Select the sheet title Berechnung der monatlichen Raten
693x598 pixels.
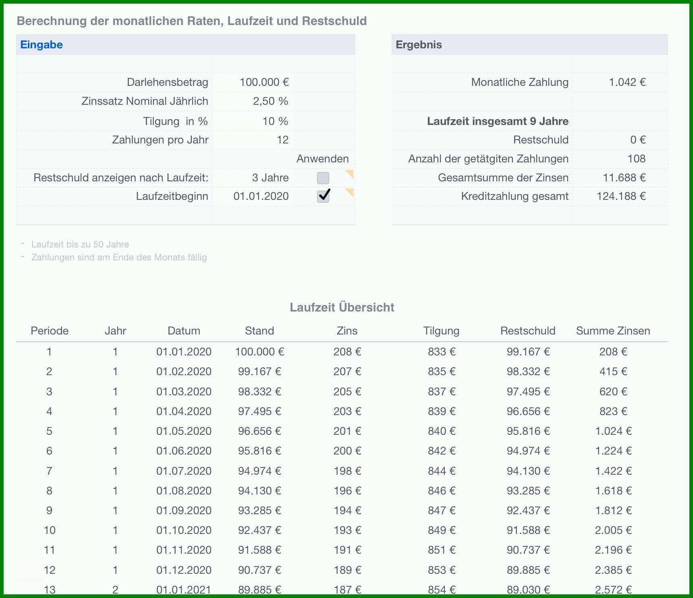(192, 21)
